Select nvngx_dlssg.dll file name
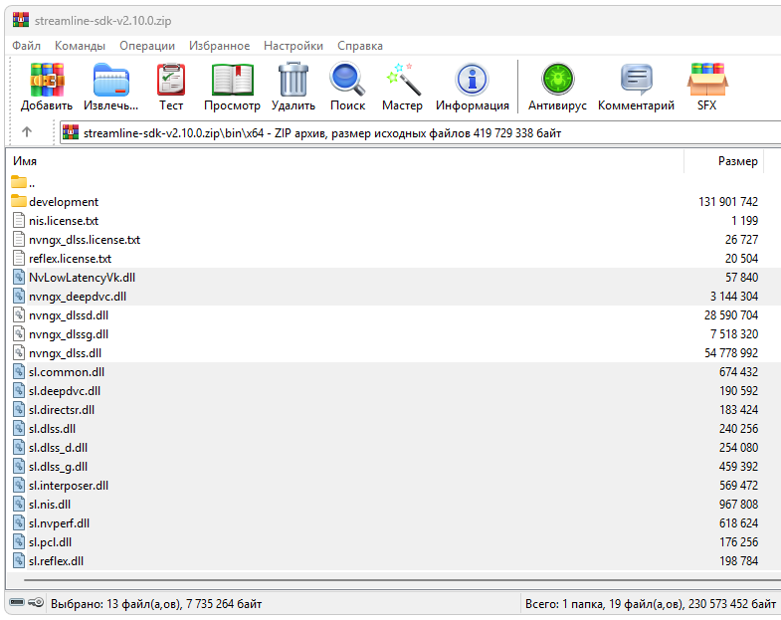 [x=69, y=334]
